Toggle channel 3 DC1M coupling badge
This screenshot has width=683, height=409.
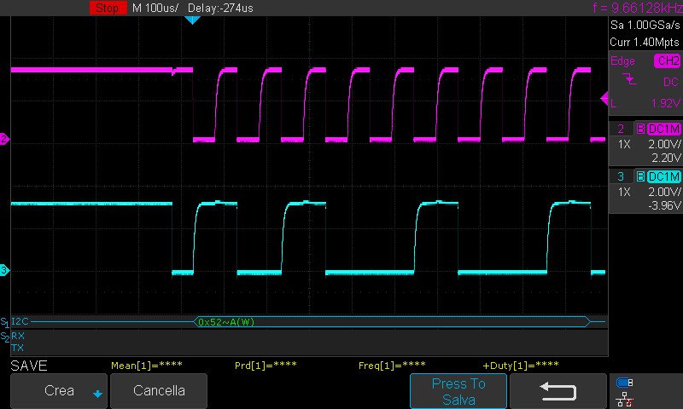coord(664,176)
